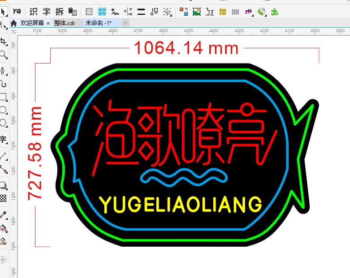Select the Text 字 tool in toolbox
Viewport: 350px width, 278px height.
tap(3, 139)
